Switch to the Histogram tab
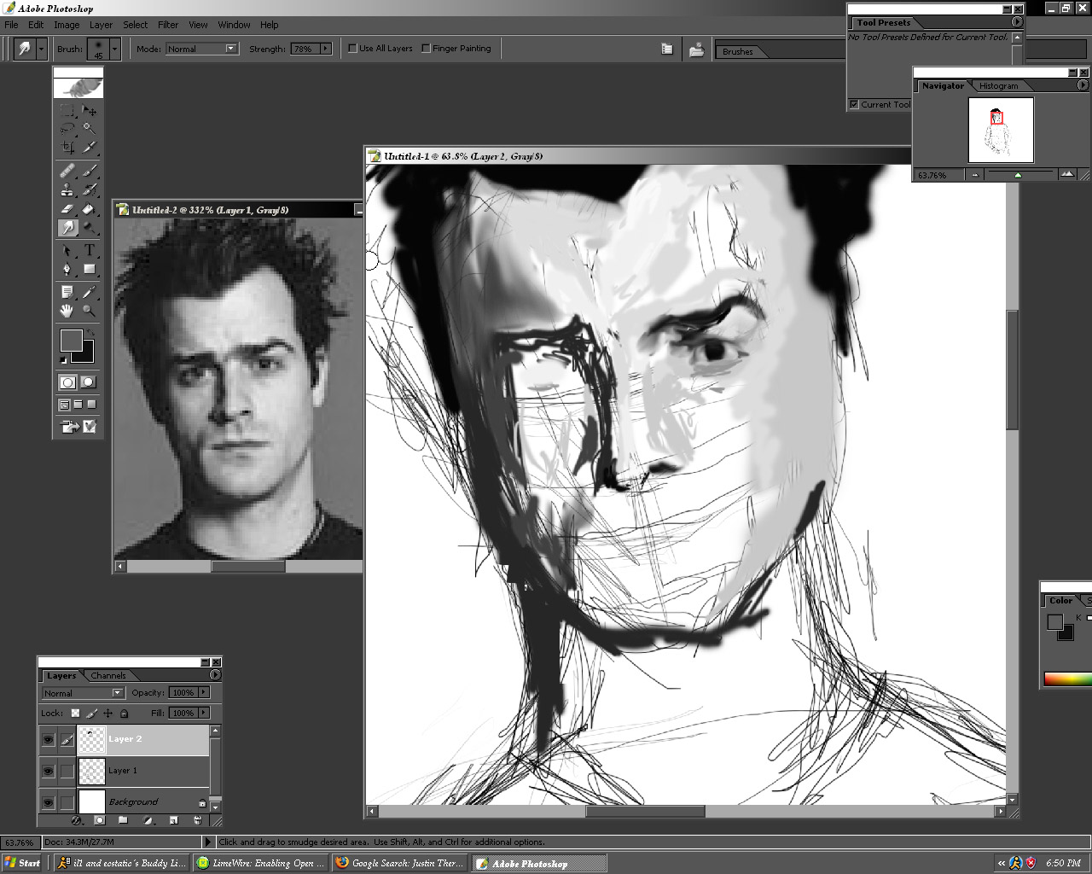 [998, 85]
